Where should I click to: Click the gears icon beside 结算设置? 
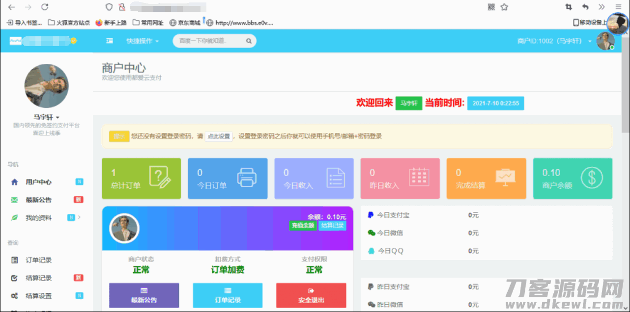point(15,296)
